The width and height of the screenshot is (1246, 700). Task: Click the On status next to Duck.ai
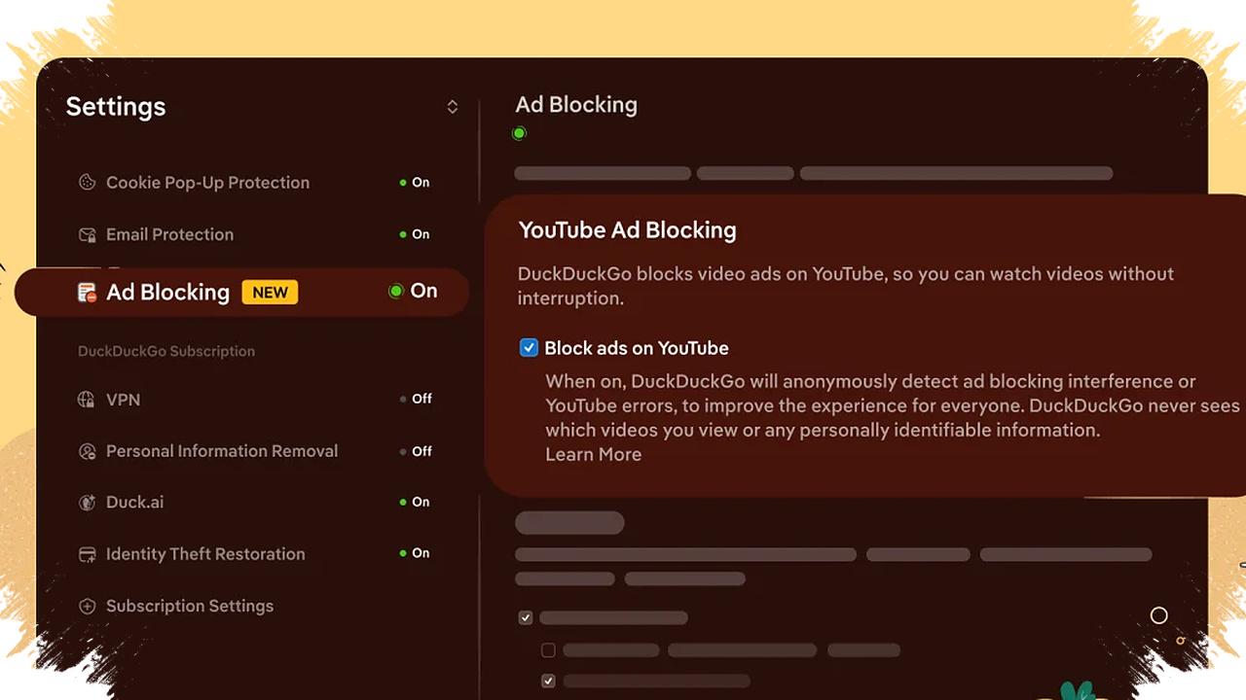415,502
